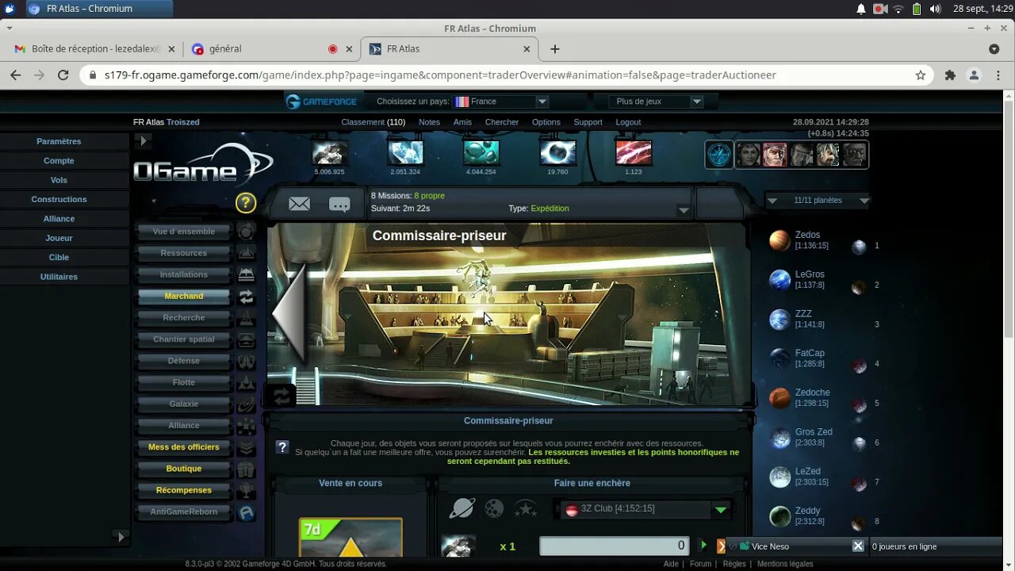Open the Constructions link in left panel
1015x571 pixels.
coord(59,199)
